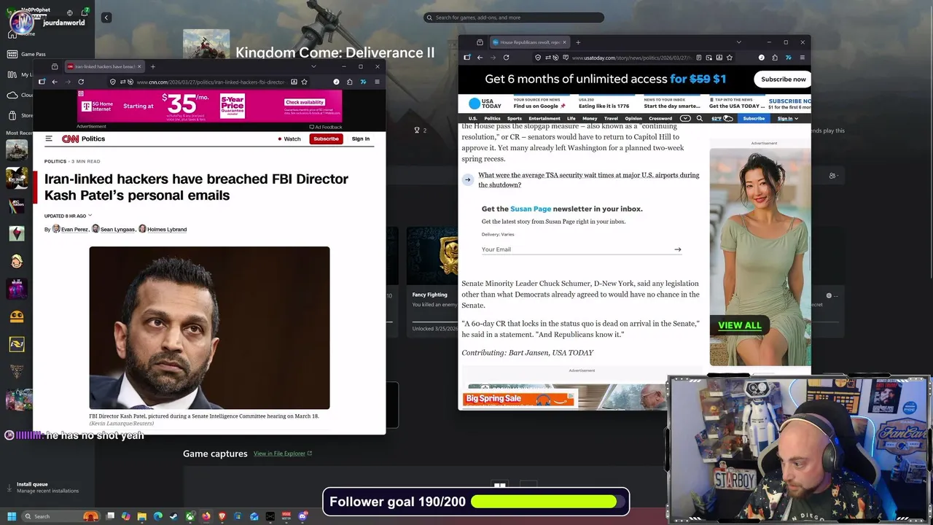This screenshot has width=933, height=525.
Task: Open File Explorer from the taskbar
Action: [141, 516]
